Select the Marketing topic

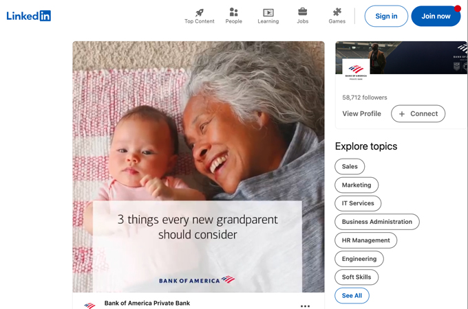click(357, 185)
